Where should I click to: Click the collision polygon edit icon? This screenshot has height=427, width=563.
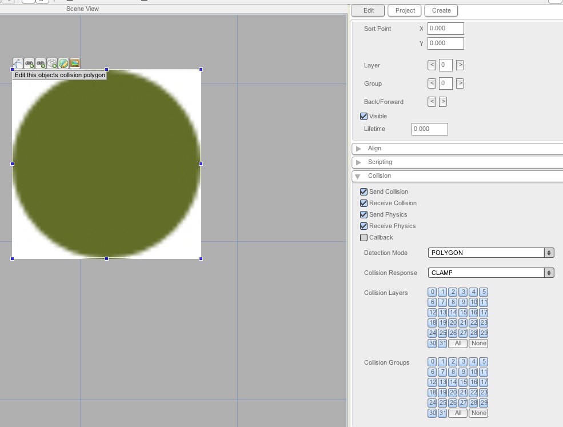[x=18, y=63]
